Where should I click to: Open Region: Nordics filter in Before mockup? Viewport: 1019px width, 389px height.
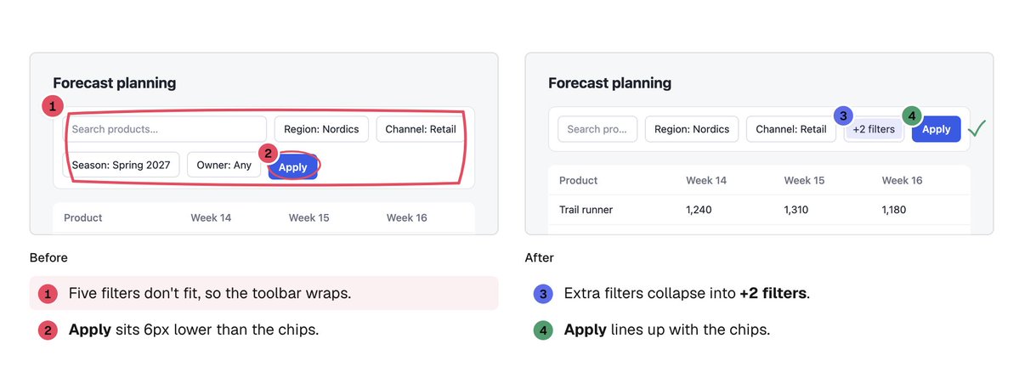point(322,129)
